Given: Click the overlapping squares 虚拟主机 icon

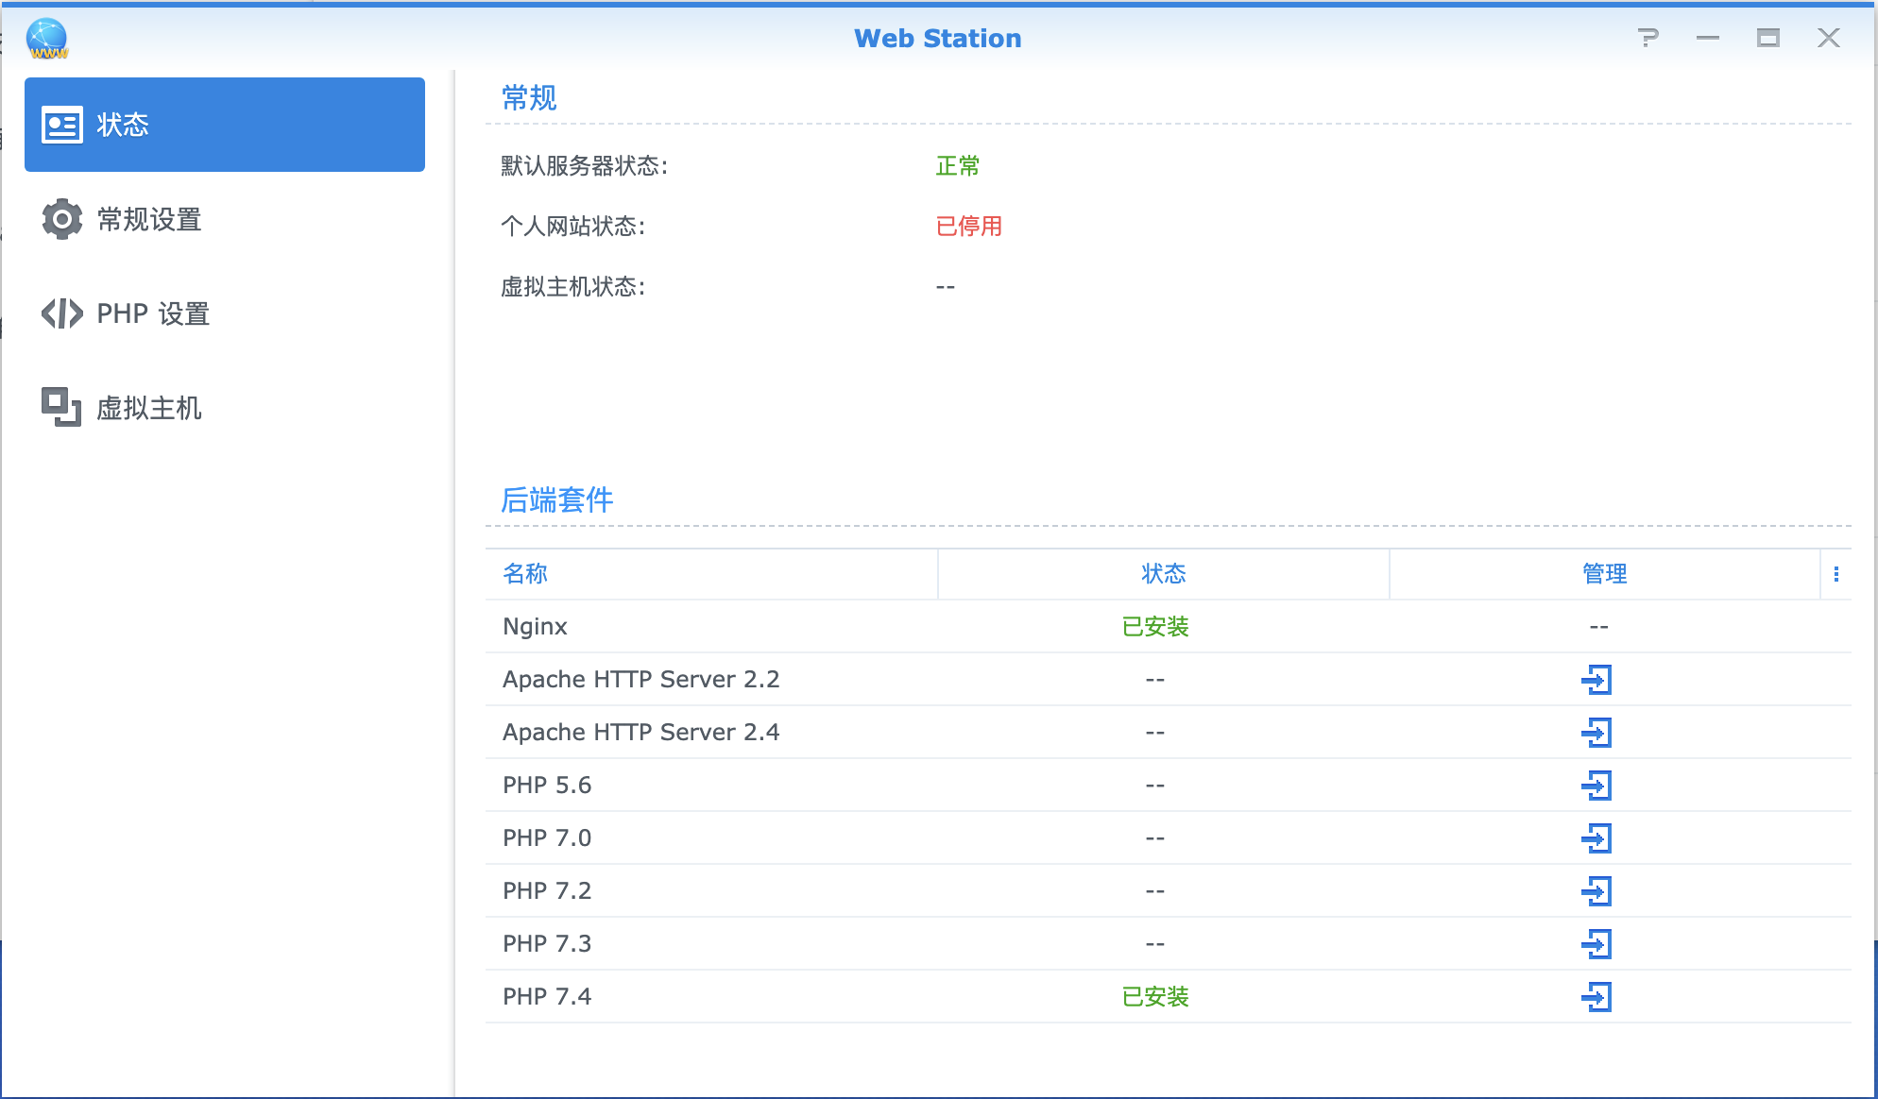Looking at the screenshot, I should click(x=61, y=407).
